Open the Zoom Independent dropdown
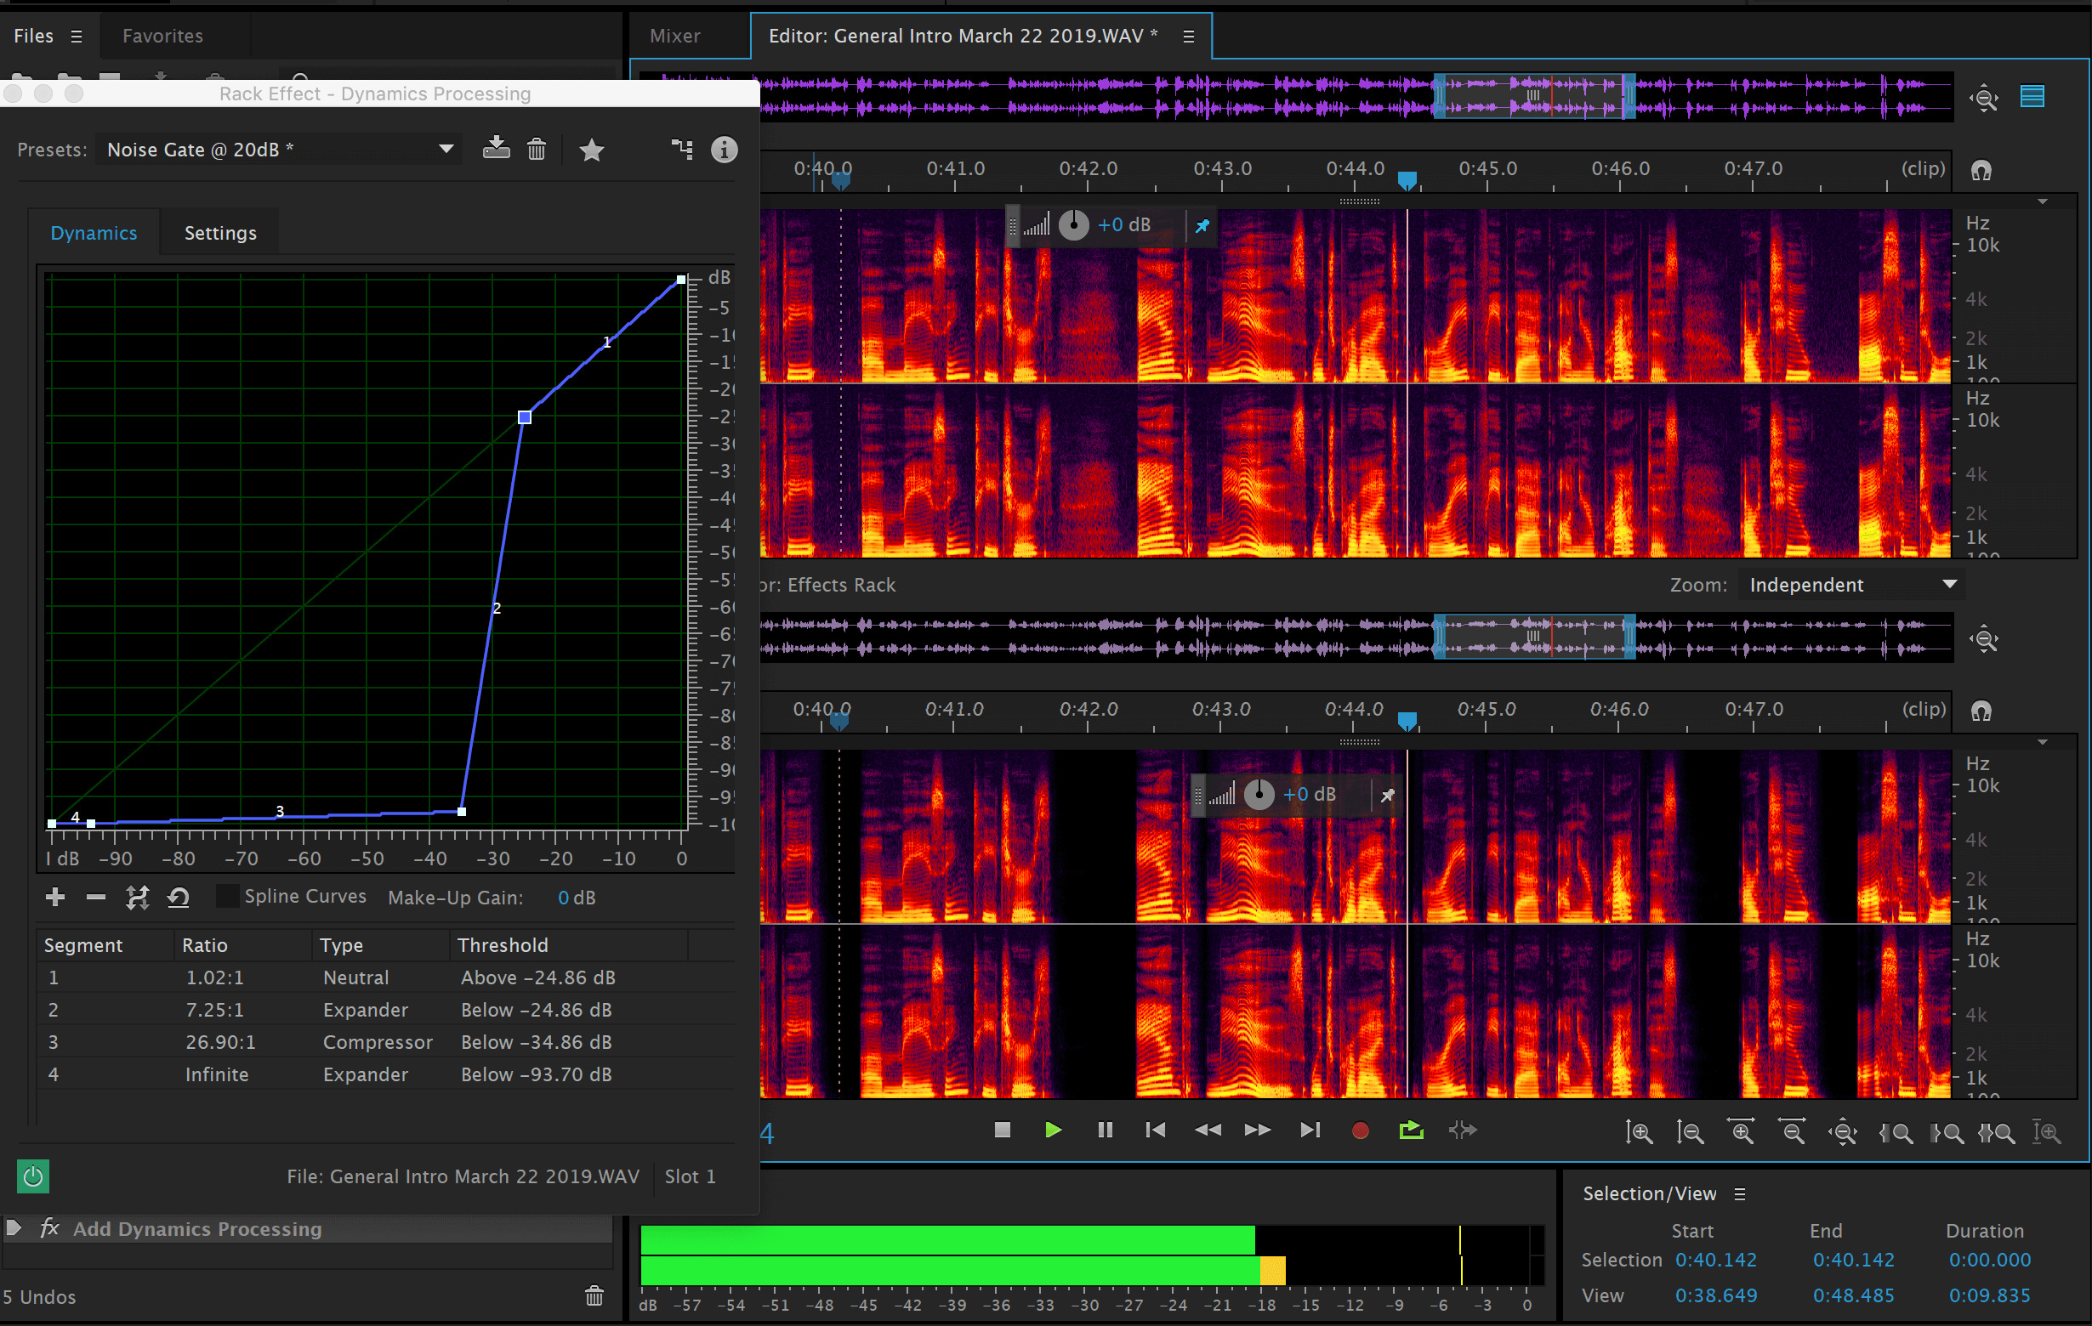 click(x=1850, y=585)
